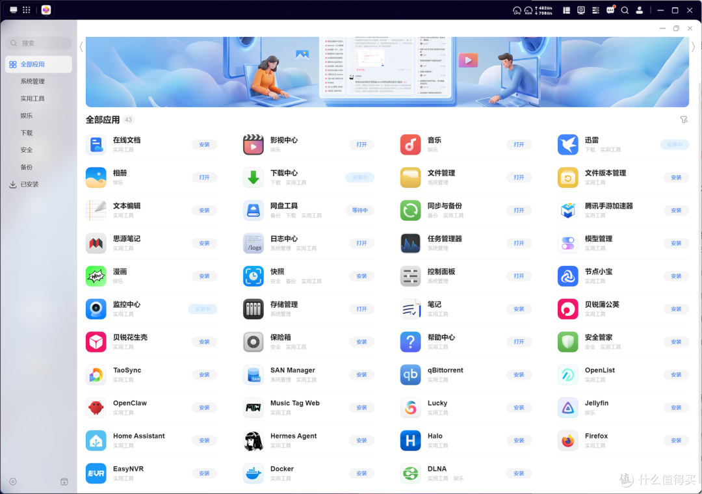Click the 影视中心 app icon

(253, 145)
